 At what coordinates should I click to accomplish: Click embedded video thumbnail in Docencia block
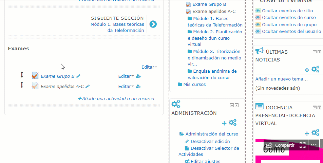(289, 151)
